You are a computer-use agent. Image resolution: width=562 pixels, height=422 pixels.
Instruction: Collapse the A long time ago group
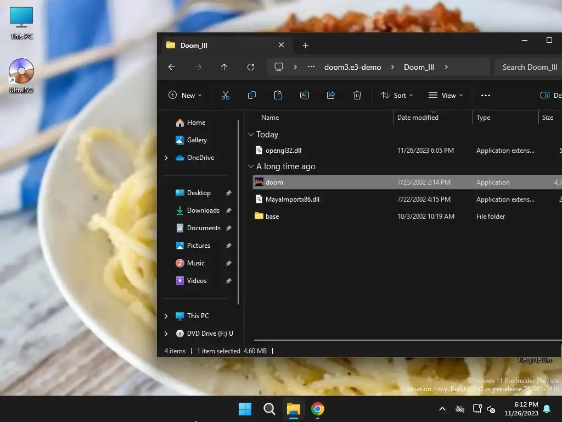tap(251, 166)
